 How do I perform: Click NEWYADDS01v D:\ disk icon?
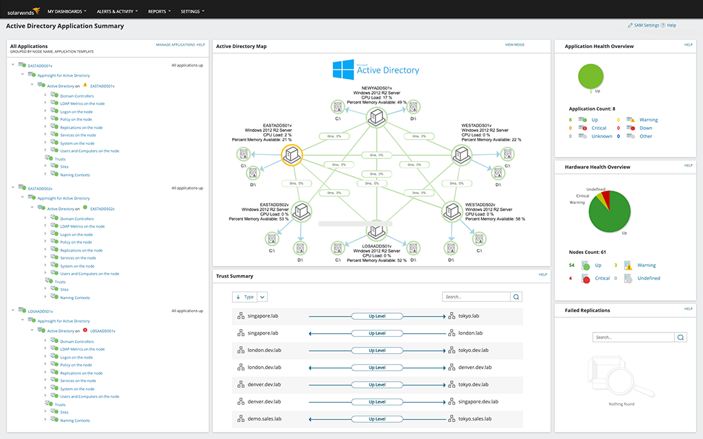[x=413, y=107]
